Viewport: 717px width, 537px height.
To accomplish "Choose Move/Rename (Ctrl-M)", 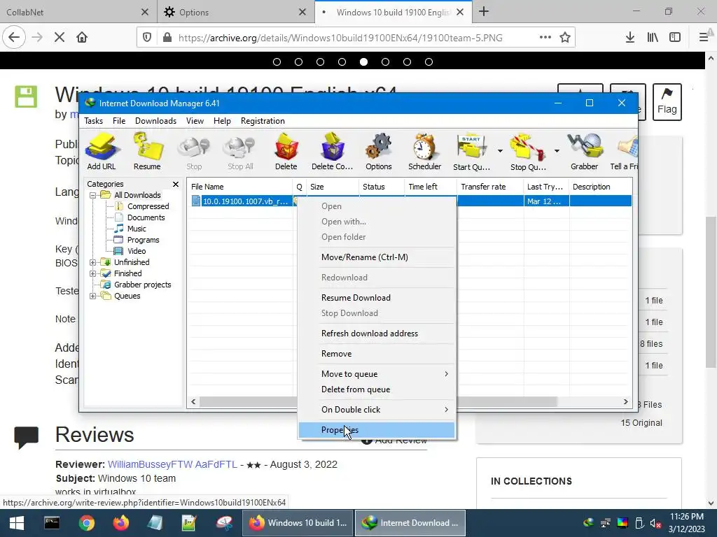I will pyautogui.click(x=377, y=257).
